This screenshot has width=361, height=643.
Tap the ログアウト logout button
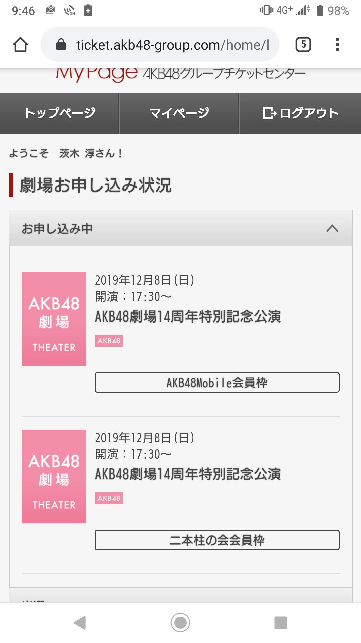[x=300, y=113]
